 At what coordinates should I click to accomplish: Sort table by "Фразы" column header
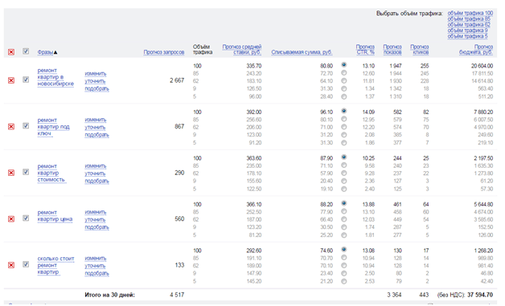(x=45, y=52)
